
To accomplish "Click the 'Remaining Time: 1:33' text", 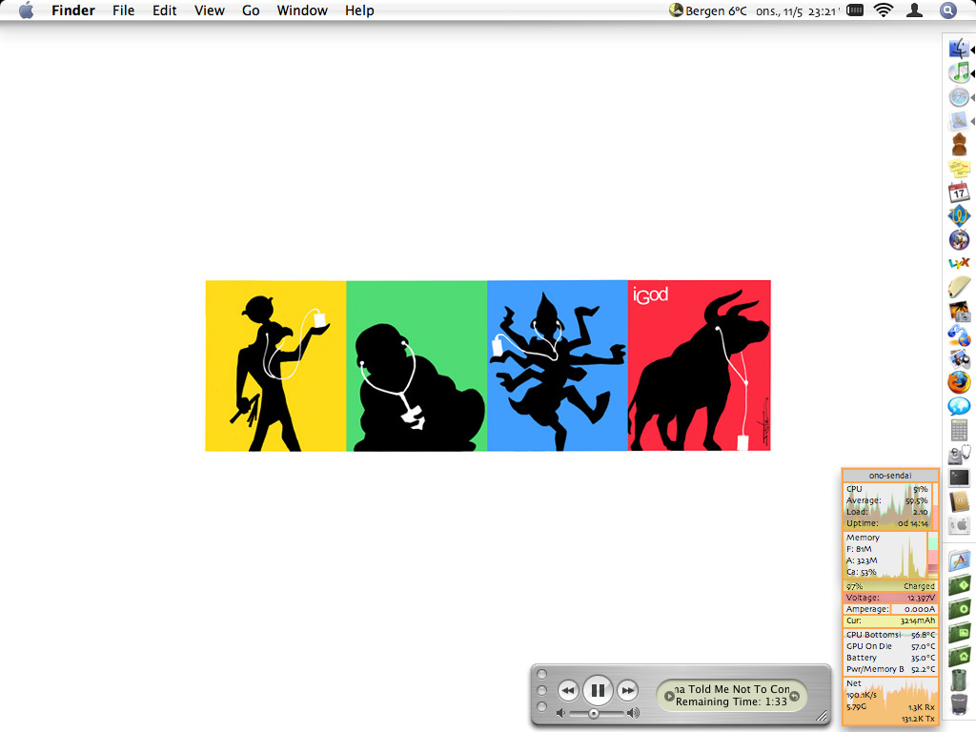I will click(x=731, y=702).
